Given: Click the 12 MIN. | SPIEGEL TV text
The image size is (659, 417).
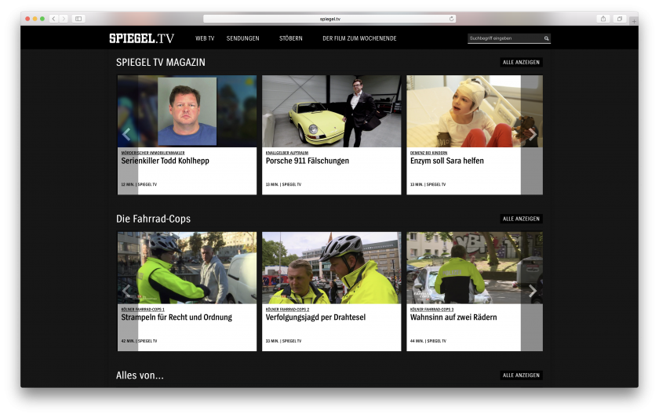Looking at the screenshot, I should pos(139,184).
